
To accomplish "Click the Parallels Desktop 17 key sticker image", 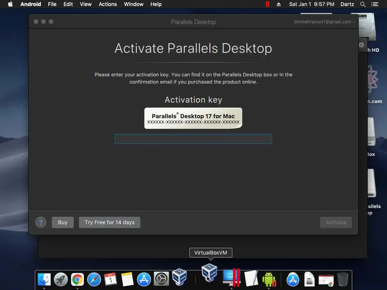I will point(193,118).
